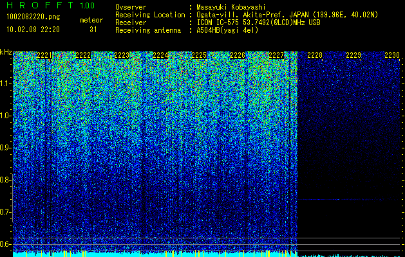Click the 2230 time marker
Screen dimensions: 405x257
[x=392, y=55]
